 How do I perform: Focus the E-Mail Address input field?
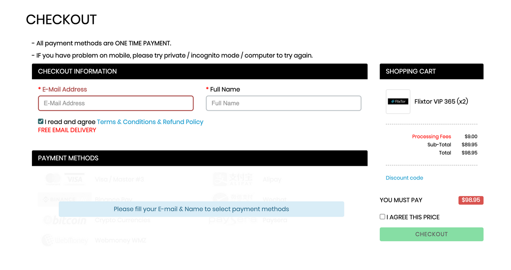tap(116, 103)
